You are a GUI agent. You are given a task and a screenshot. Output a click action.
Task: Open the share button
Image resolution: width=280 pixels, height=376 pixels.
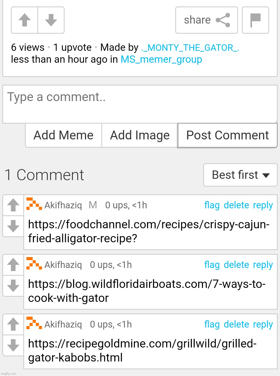tap(207, 20)
